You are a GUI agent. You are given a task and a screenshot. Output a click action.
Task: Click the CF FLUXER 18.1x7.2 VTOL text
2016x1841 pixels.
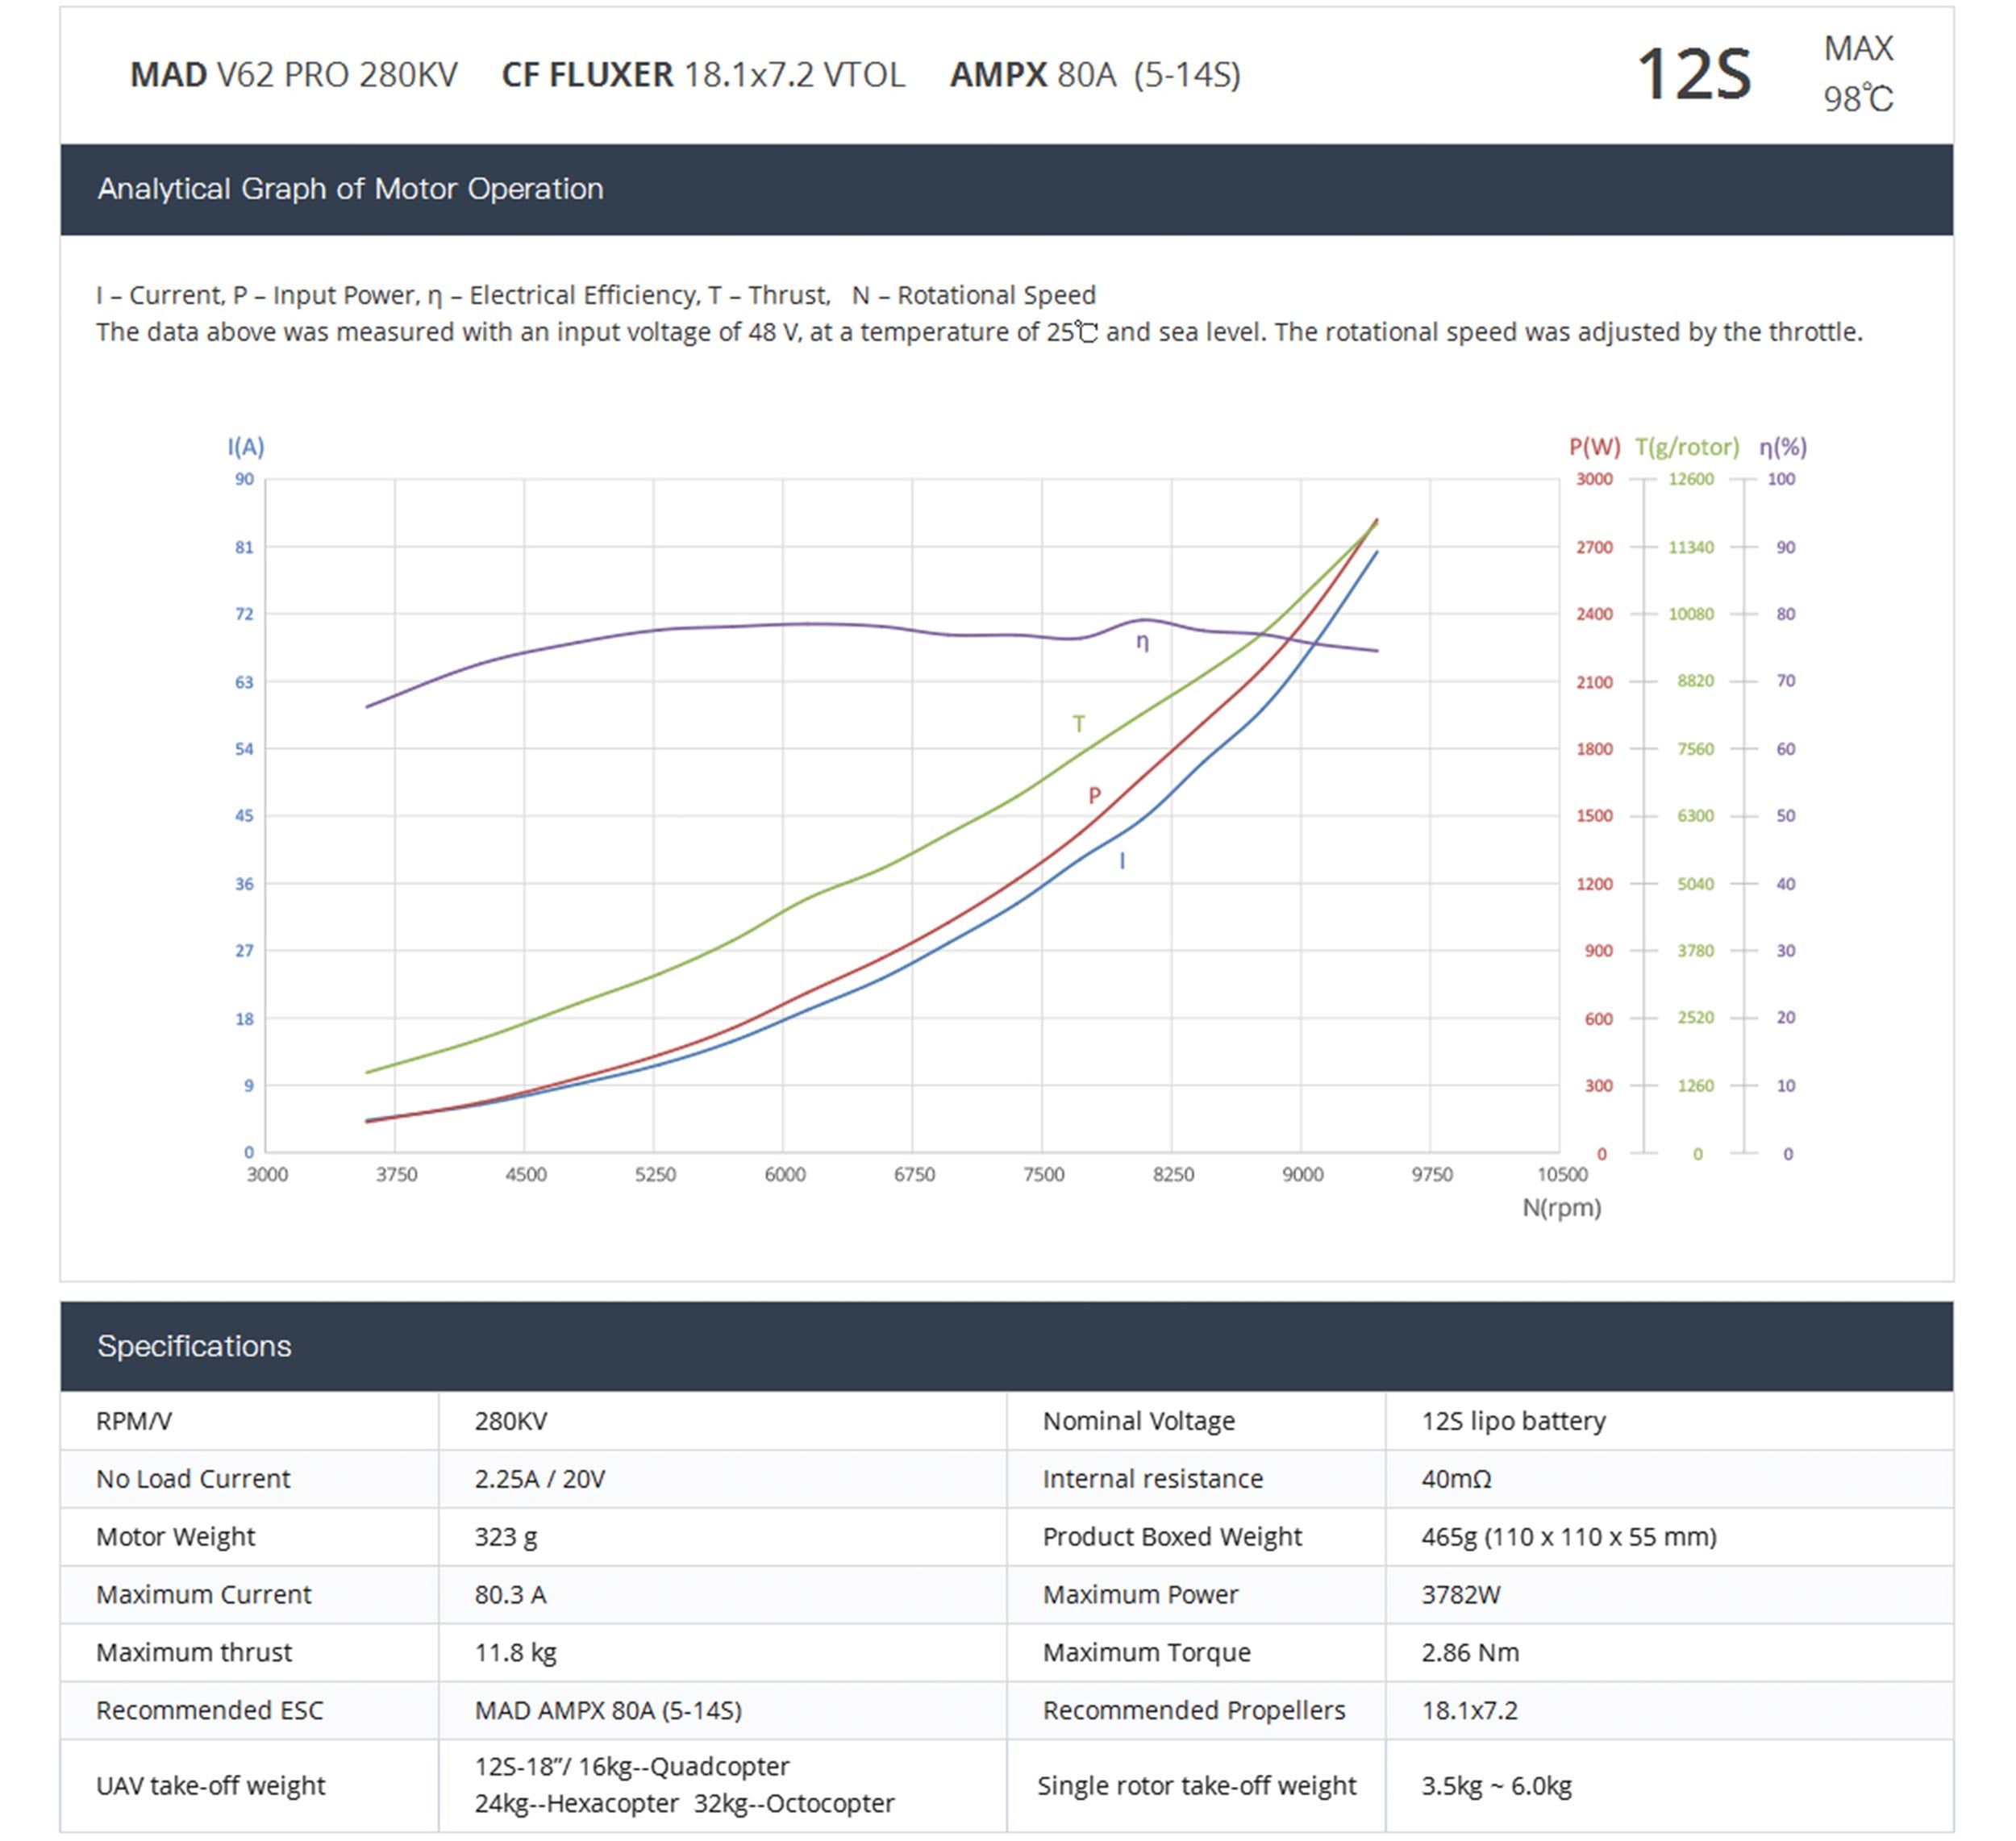click(703, 75)
